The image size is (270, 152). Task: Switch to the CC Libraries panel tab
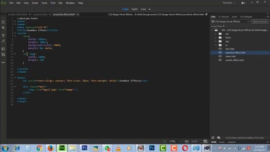[x=223, y=17]
